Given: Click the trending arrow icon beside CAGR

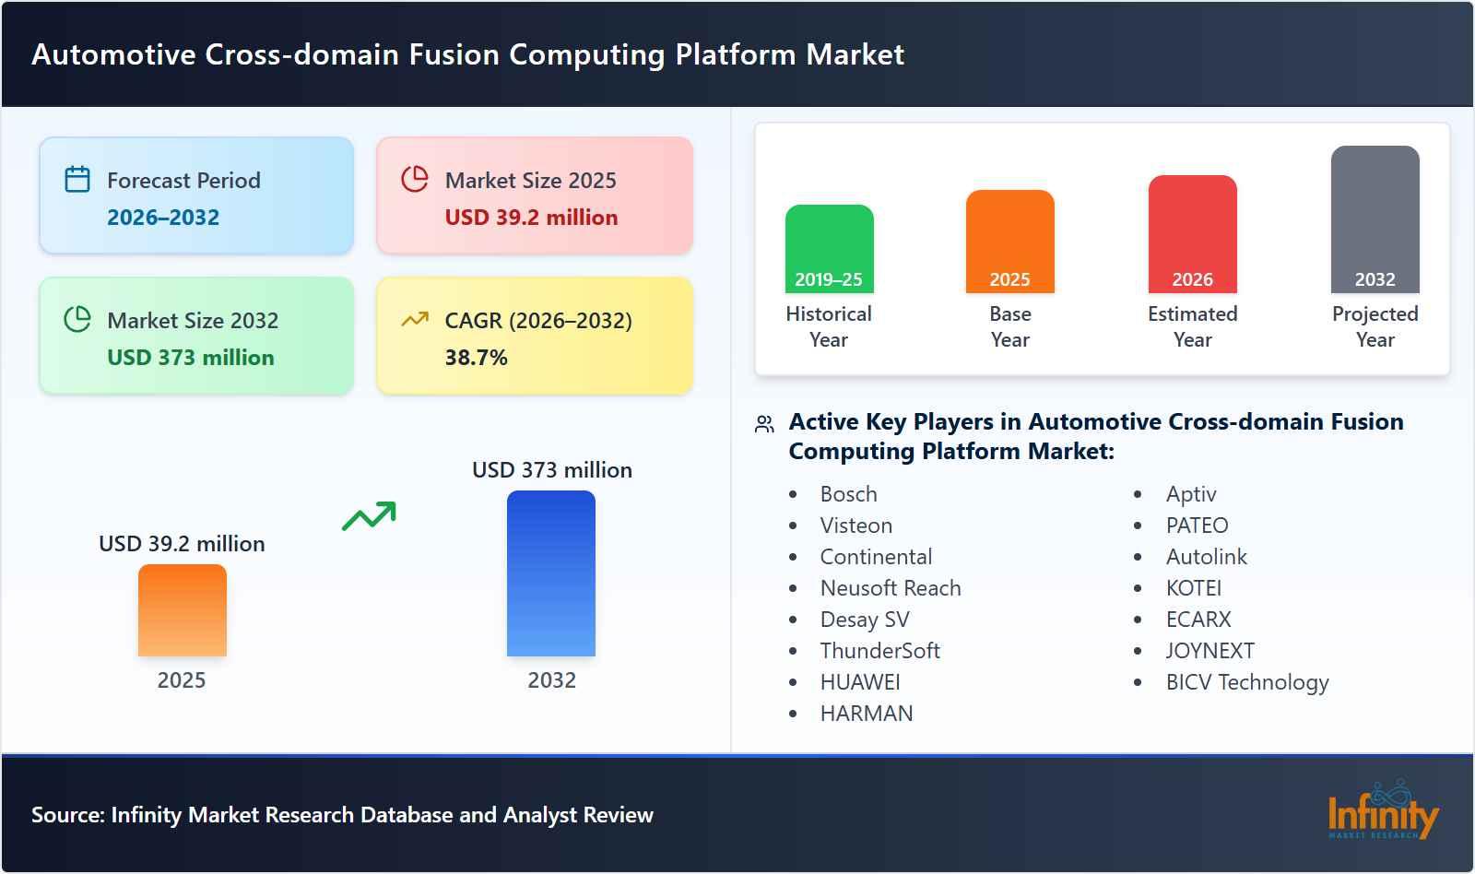Looking at the screenshot, I should coord(415,319).
